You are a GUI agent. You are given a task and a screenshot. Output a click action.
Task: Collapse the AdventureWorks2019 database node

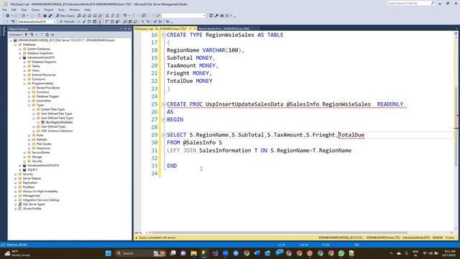pos(20,58)
